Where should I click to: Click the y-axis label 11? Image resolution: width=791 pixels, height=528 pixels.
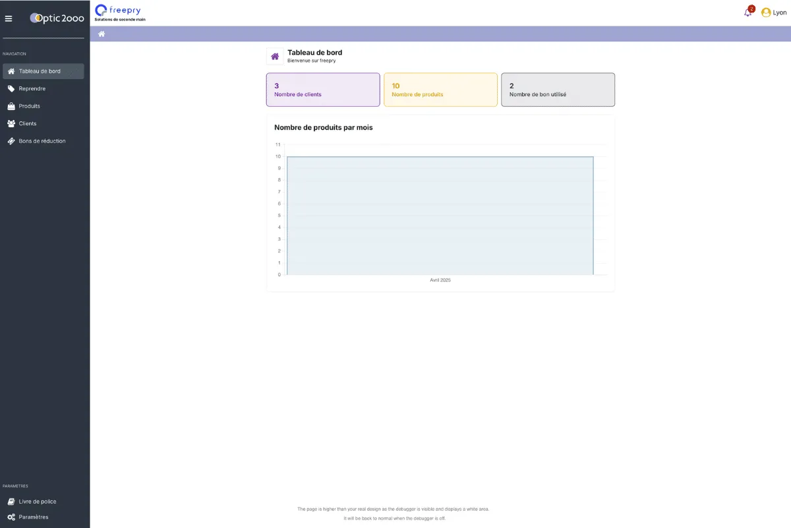[278, 144]
